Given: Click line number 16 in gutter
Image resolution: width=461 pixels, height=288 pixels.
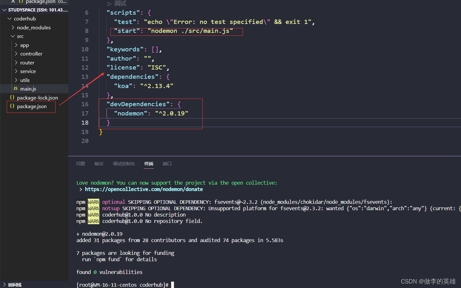Looking at the screenshot, I should [85, 104].
